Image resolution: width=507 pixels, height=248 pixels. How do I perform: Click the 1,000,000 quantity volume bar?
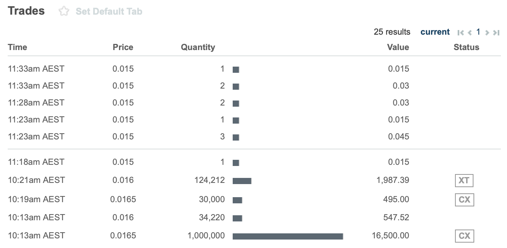pos(288,236)
